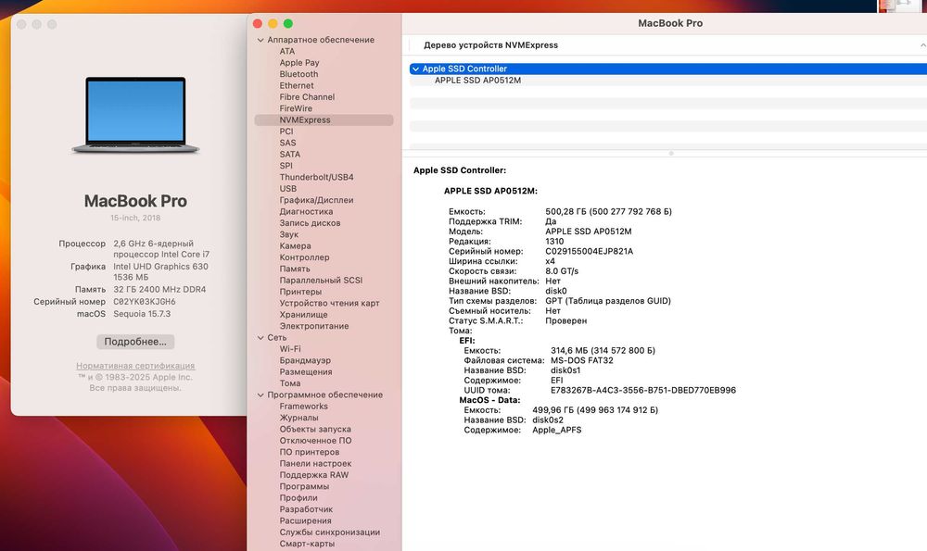
Task: Collapse the Аппаратное обеспечение section
Action: [x=260, y=40]
